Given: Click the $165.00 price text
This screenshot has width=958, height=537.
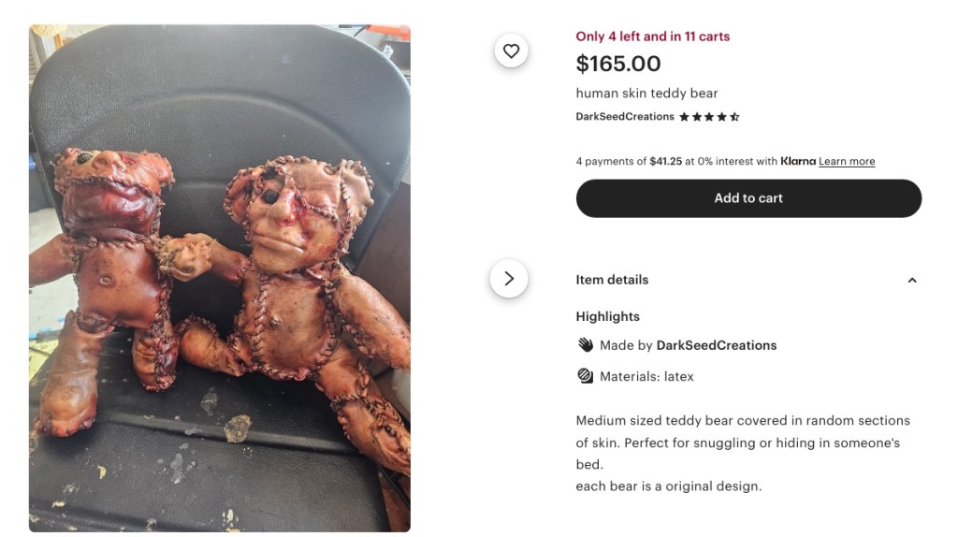Looking at the screenshot, I should [x=618, y=64].
